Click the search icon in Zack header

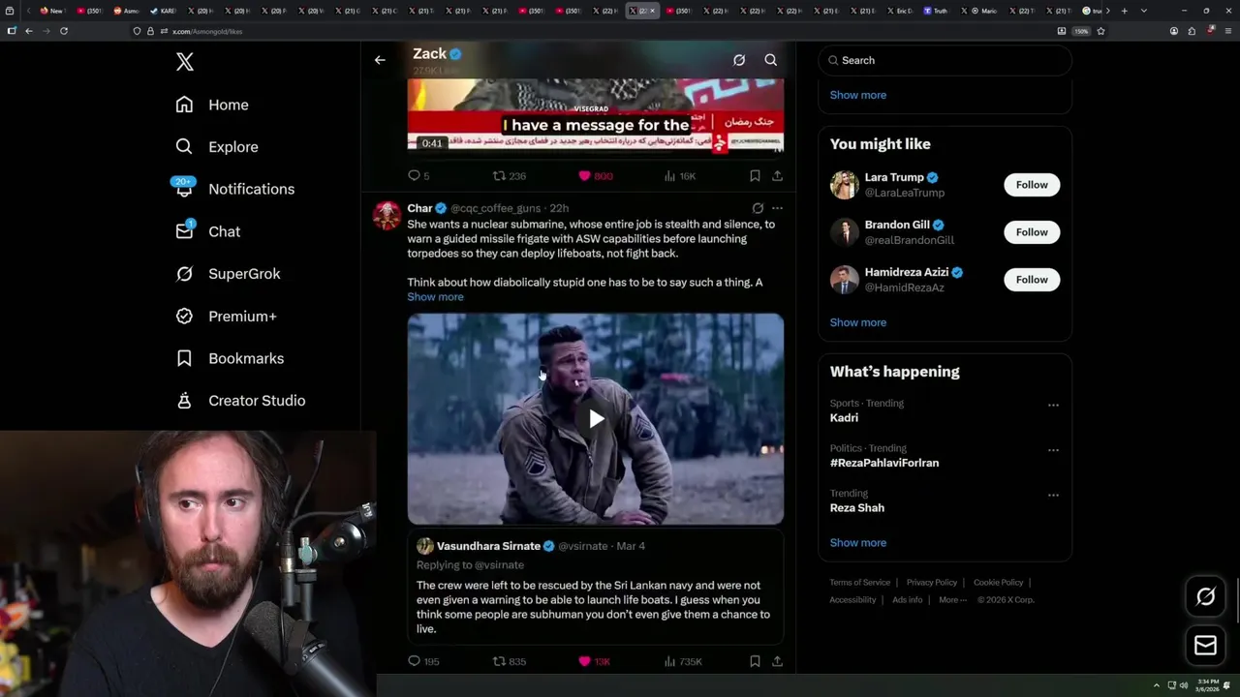point(771,60)
